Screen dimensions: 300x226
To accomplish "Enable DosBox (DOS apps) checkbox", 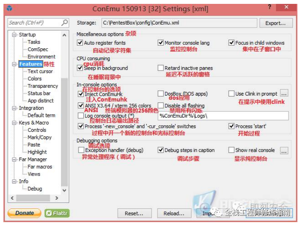I will tap(161, 93).
